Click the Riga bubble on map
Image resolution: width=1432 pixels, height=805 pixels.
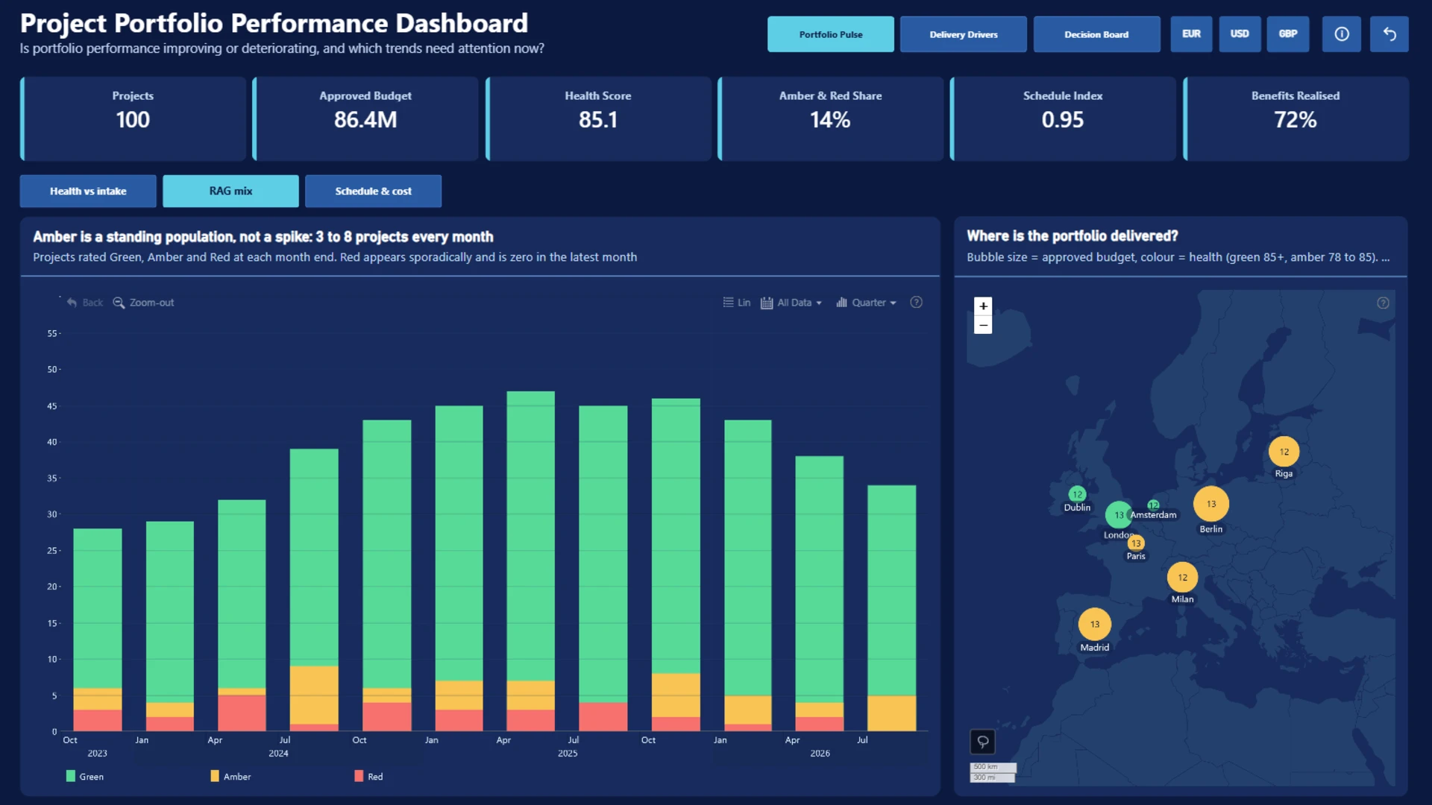1284,452
